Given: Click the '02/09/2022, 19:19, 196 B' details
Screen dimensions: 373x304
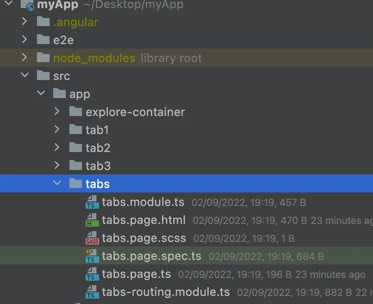Looking at the screenshot, I should click(x=235, y=275).
